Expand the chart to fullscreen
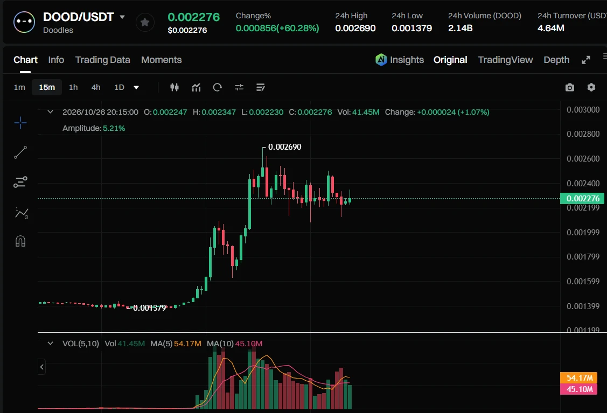Viewport: 607px width, 413px height. pos(585,60)
